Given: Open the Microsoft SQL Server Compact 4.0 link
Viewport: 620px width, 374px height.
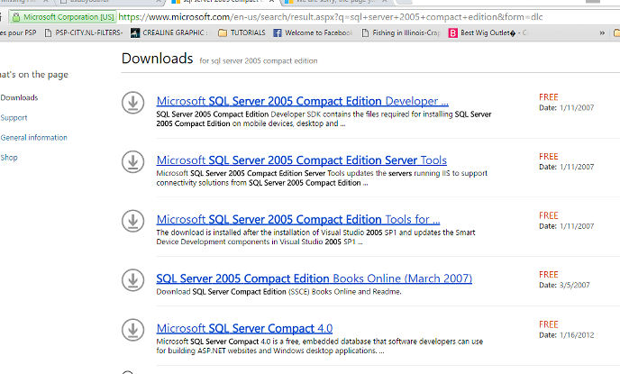Looking at the screenshot, I should [244, 328].
